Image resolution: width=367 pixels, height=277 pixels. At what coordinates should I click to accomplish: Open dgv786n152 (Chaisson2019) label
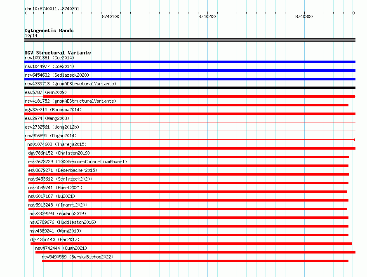(59, 153)
